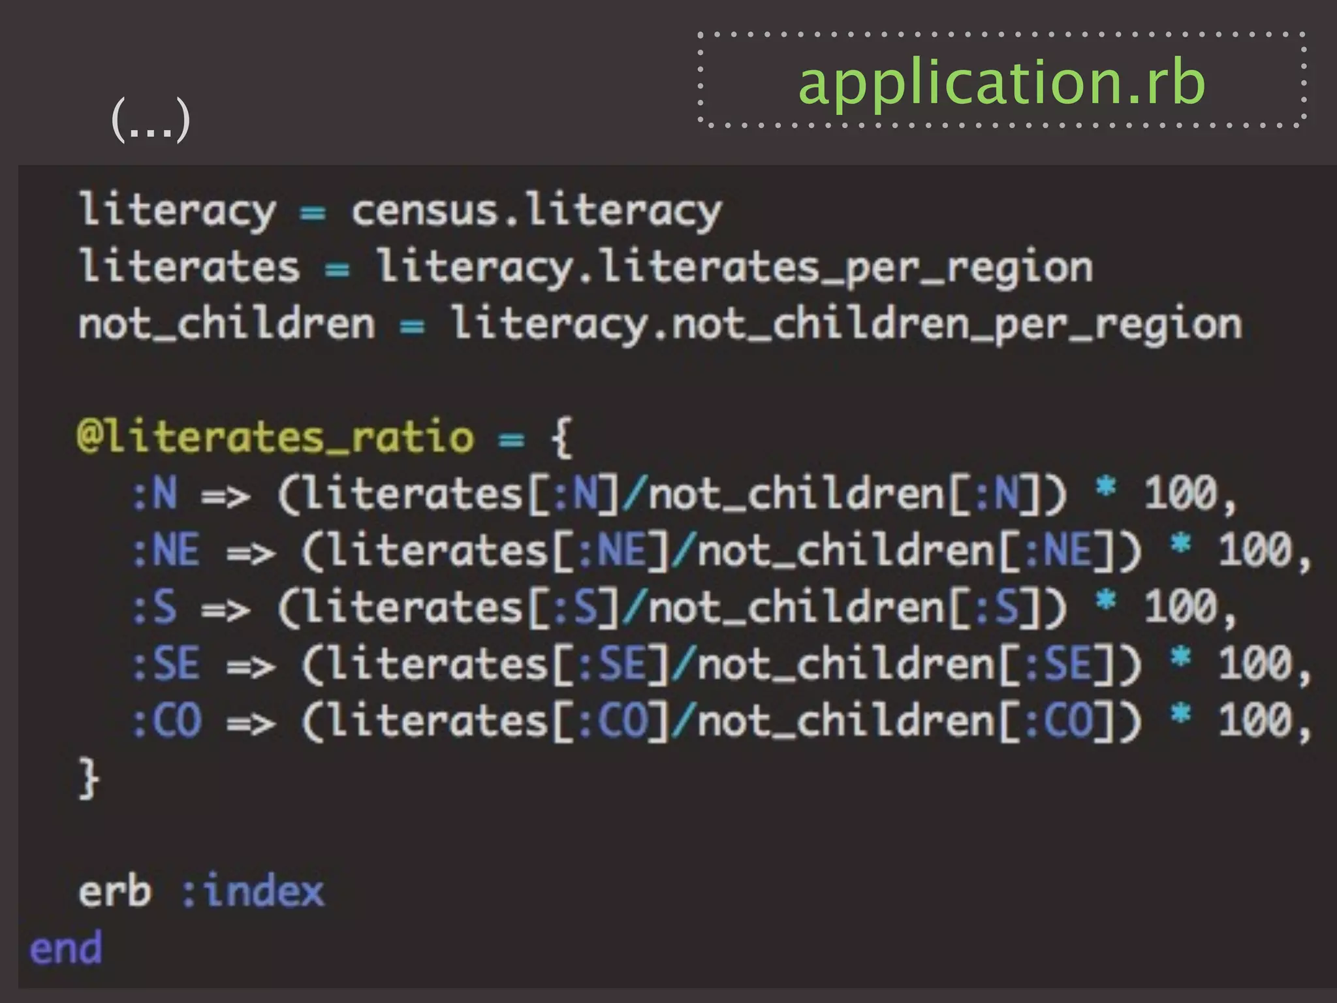Click the line 'literacy = census.literacy'
Image resolution: width=1337 pixels, height=1003 pixels.
tap(400, 211)
